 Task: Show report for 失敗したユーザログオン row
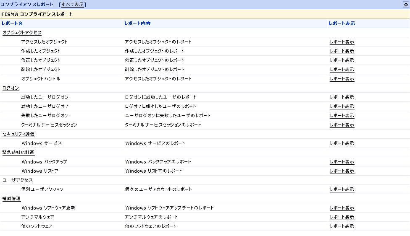[x=342, y=115]
